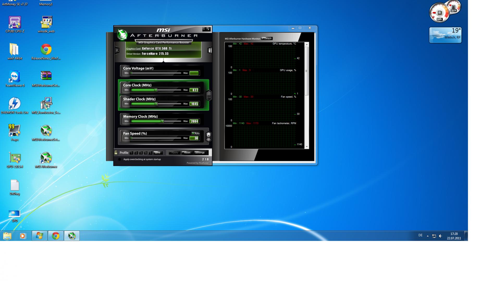Click the MSI Afterburner taskbar button
Screen dimensions: 500x281
pyautogui.click(x=72, y=236)
